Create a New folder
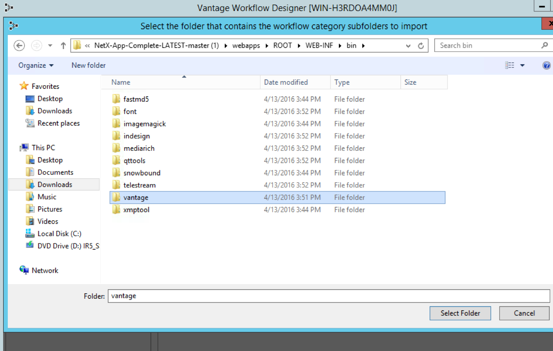 [88, 65]
